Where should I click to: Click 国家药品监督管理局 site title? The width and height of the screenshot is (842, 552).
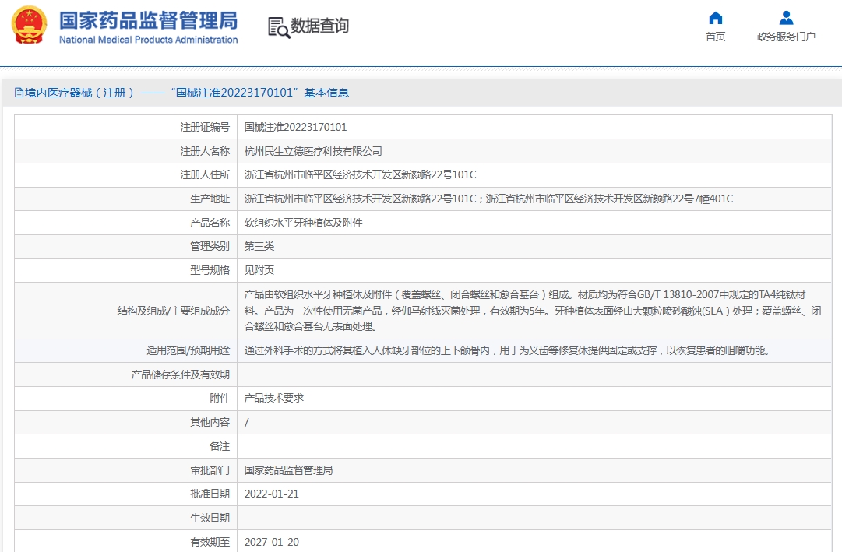(x=148, y=20)
